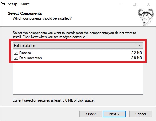
Task: Click the disk space requirement text
Action: click(54, 100)
